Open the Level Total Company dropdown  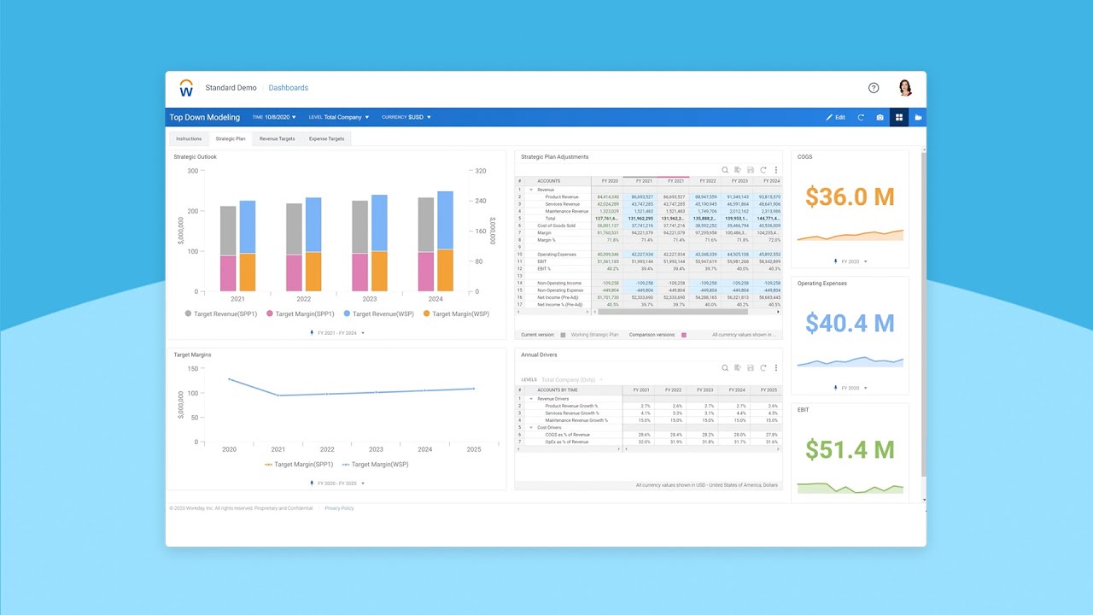pyautogui.click(x=339, y=117)
